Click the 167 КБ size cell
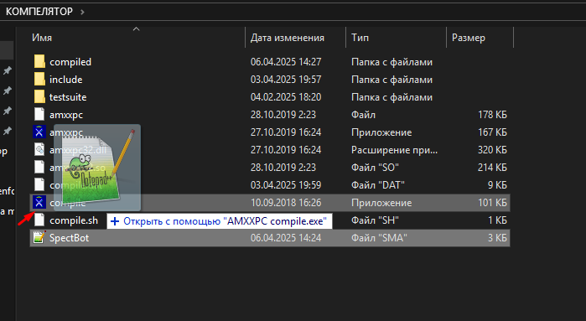The image size is (586, 321). click(x=492, y=132)
